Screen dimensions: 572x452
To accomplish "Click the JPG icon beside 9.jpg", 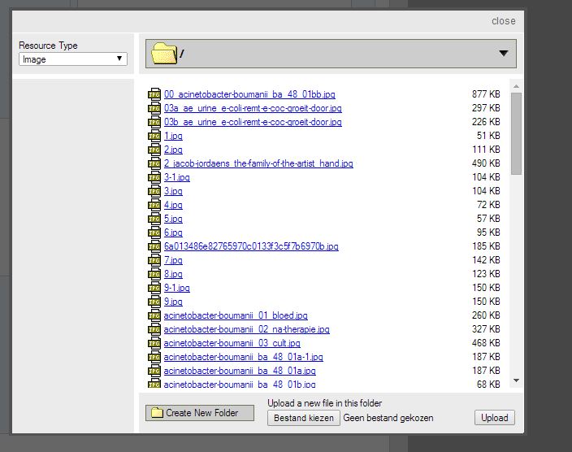I will (154, 302).
